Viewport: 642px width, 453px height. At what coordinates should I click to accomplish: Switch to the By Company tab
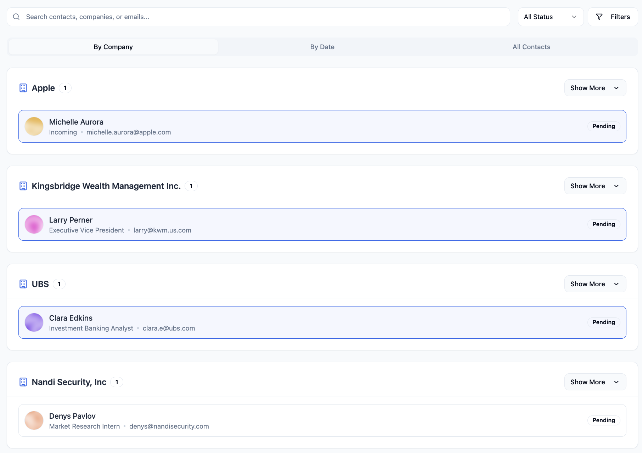point(113,47)
